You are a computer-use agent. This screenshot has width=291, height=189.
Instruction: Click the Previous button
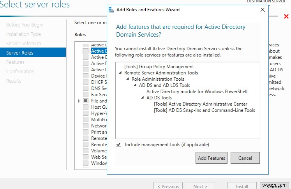pyautogui.click(x=168, y=185)
